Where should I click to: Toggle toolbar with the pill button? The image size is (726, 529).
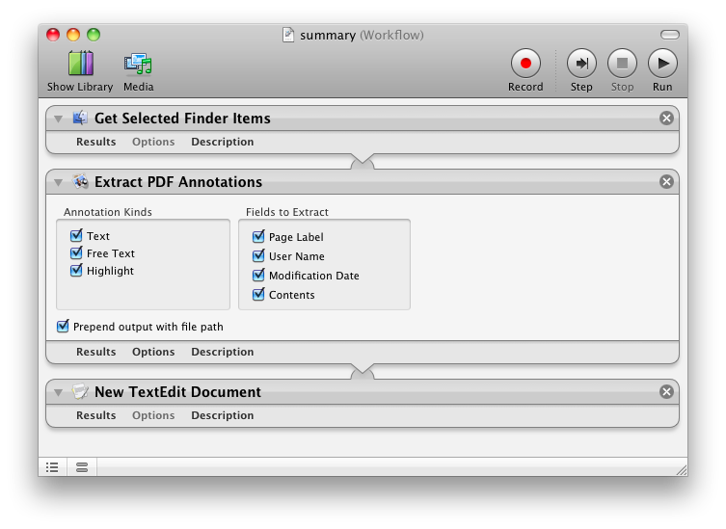coord(669,35)
